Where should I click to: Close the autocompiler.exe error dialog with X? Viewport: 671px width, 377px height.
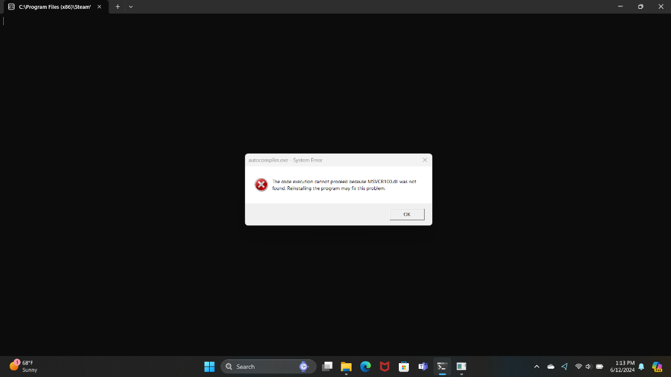coord(425,160)
